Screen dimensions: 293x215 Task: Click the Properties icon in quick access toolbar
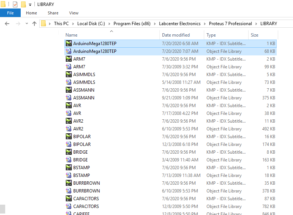pyautogui.click(x=15, y=4)
